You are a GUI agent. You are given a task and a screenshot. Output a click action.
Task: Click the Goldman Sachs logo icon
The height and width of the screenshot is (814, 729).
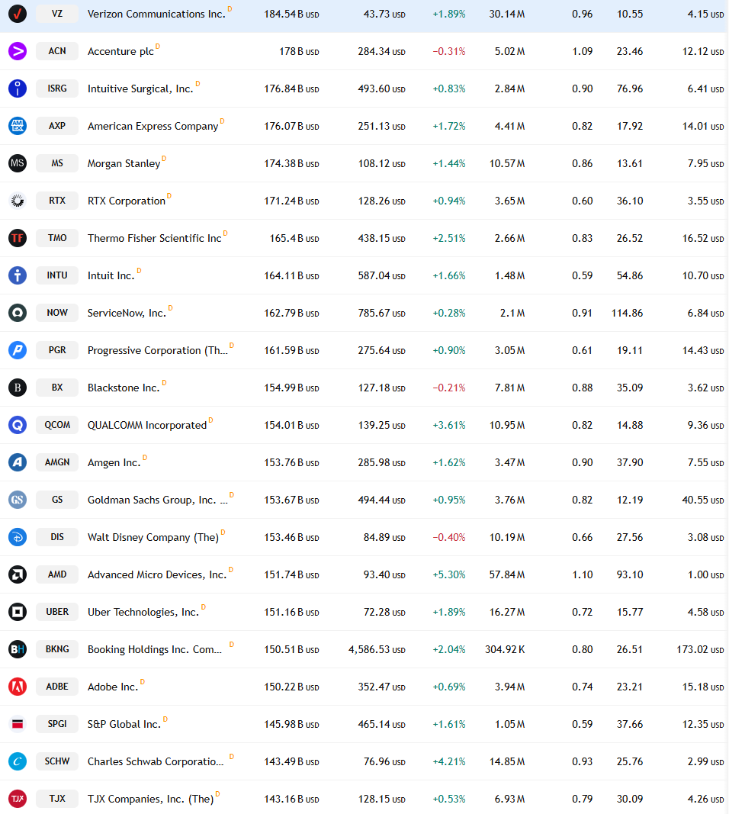[17, 500]
